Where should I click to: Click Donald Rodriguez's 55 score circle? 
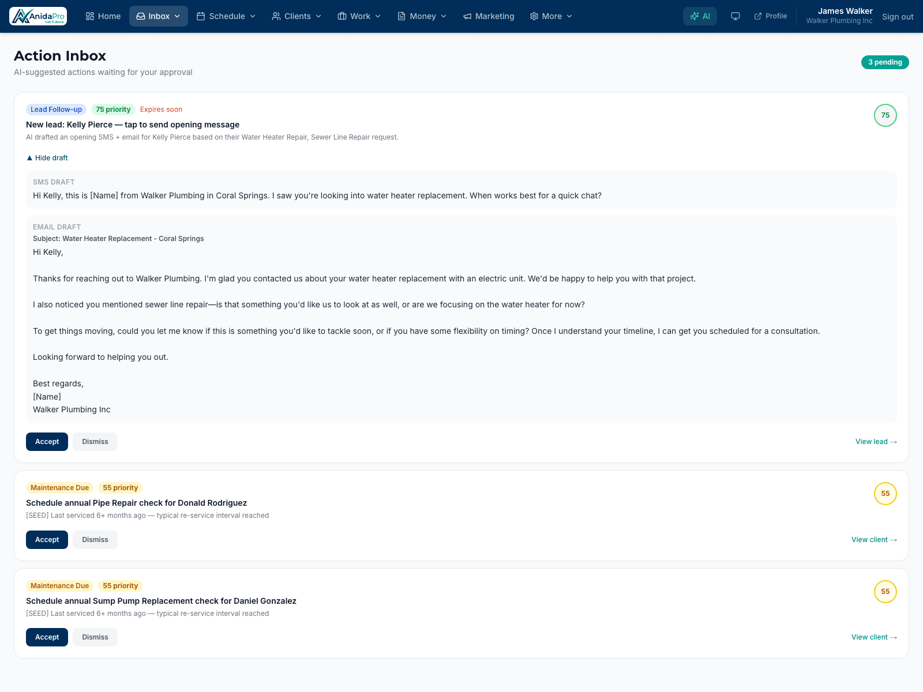coord(886,494)
